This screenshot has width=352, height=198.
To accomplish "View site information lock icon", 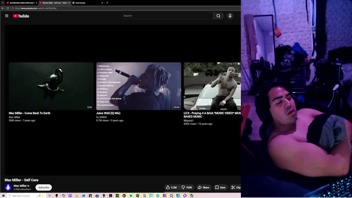I will 13,8.
